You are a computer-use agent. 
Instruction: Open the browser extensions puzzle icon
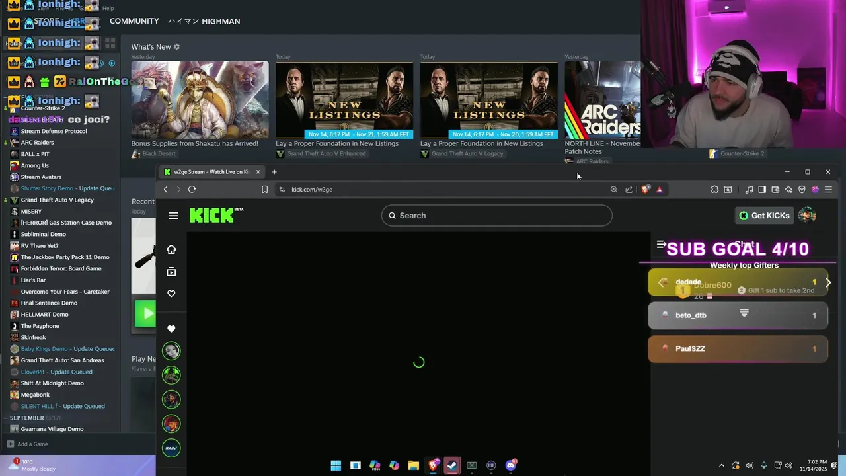pyautogui.click(x=714, y=190)
